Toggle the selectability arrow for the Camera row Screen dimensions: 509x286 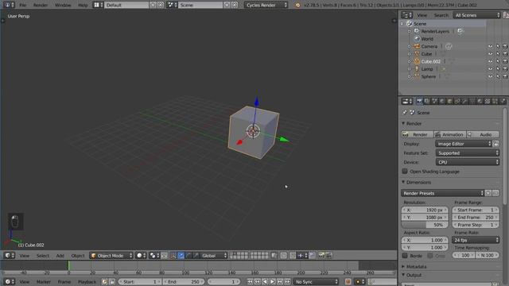point(498,46)
